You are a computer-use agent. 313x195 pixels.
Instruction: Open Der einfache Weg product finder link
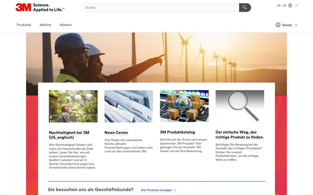pos(240,135)
